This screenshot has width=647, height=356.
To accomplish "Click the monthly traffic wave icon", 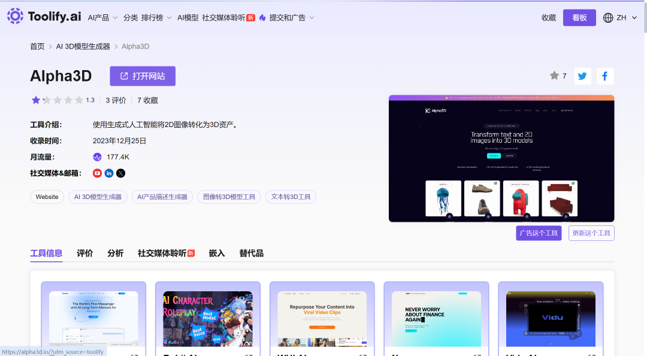I will click(98, 157).
